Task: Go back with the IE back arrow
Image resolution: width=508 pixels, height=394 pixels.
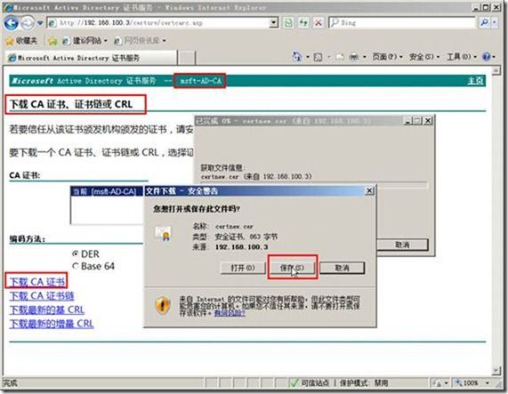Action: [11, 22]
